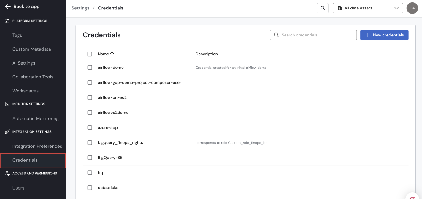Check the airflow-on-ec2 row checkbox

(x=90, y=97)
